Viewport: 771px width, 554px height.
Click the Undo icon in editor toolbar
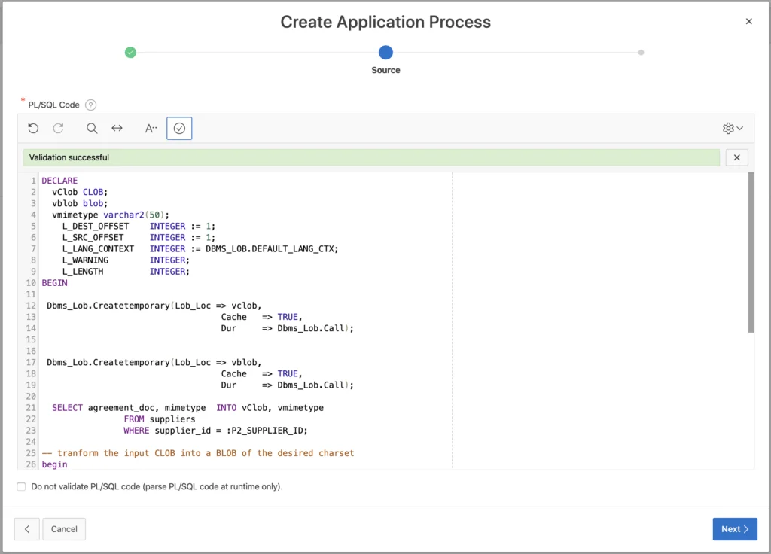[x=33, y=128]
